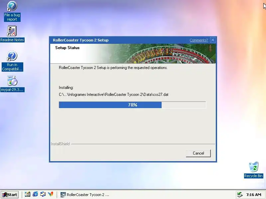
Task: Click the butterfly quick launch icon
Action: 51,194
